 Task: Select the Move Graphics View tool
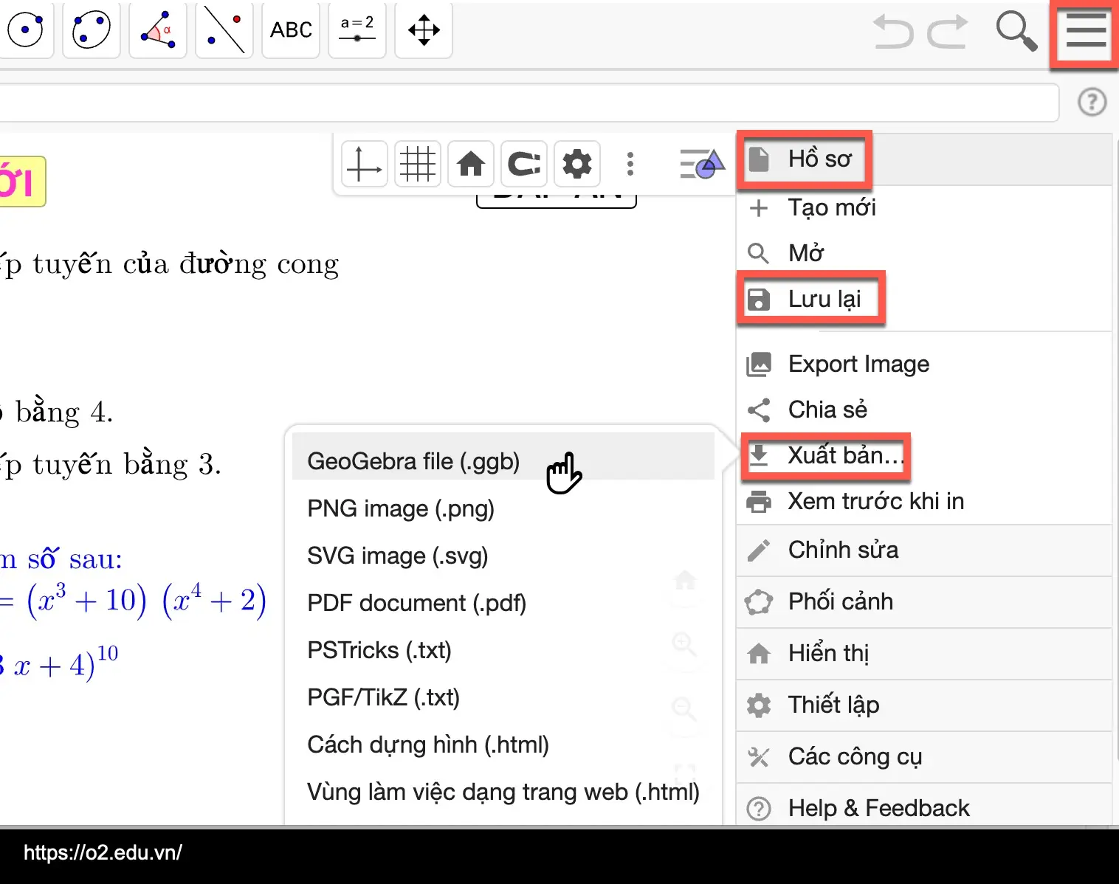[424, 30]
